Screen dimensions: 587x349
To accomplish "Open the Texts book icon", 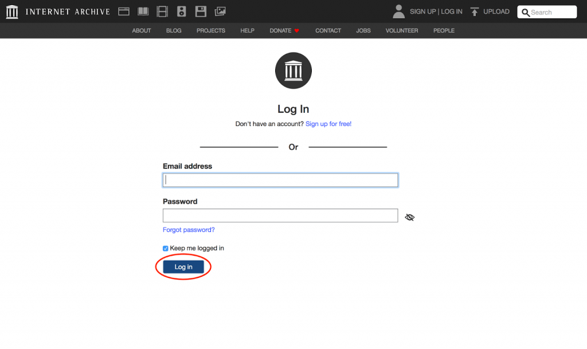I will [143, 11].
